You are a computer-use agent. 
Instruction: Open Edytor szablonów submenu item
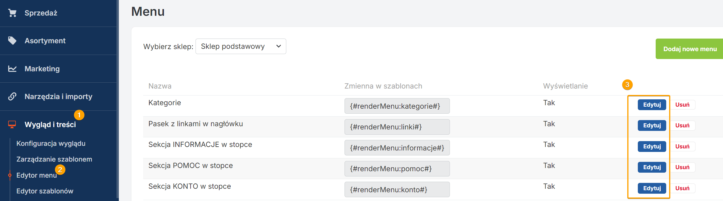click(x=45, y=191)
